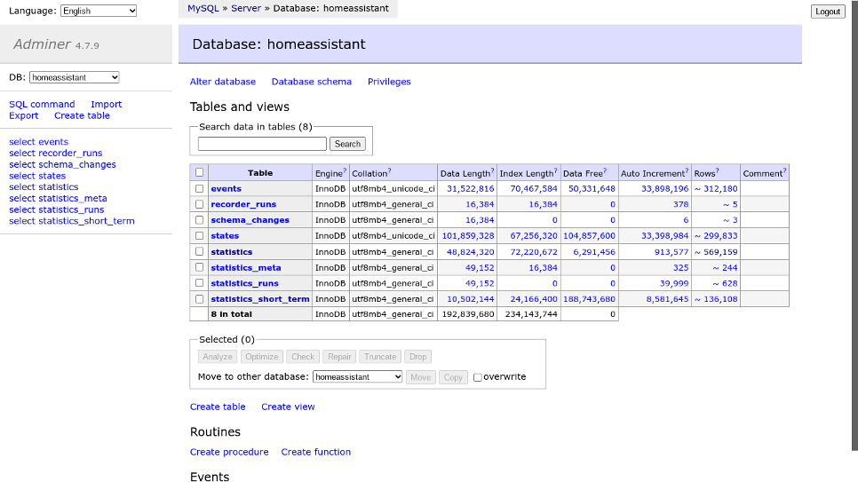Click the help icon beside Comment header

(x=784, y=170)
